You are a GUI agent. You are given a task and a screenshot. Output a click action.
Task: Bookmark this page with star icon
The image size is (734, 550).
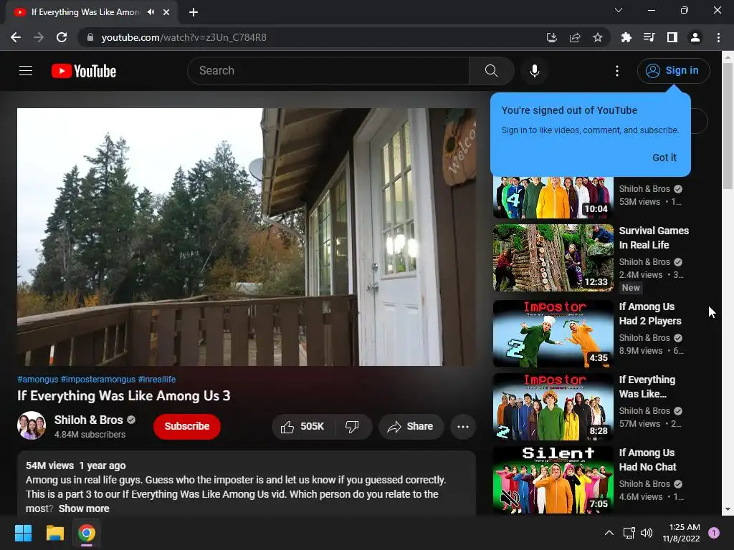pos(598,37)
